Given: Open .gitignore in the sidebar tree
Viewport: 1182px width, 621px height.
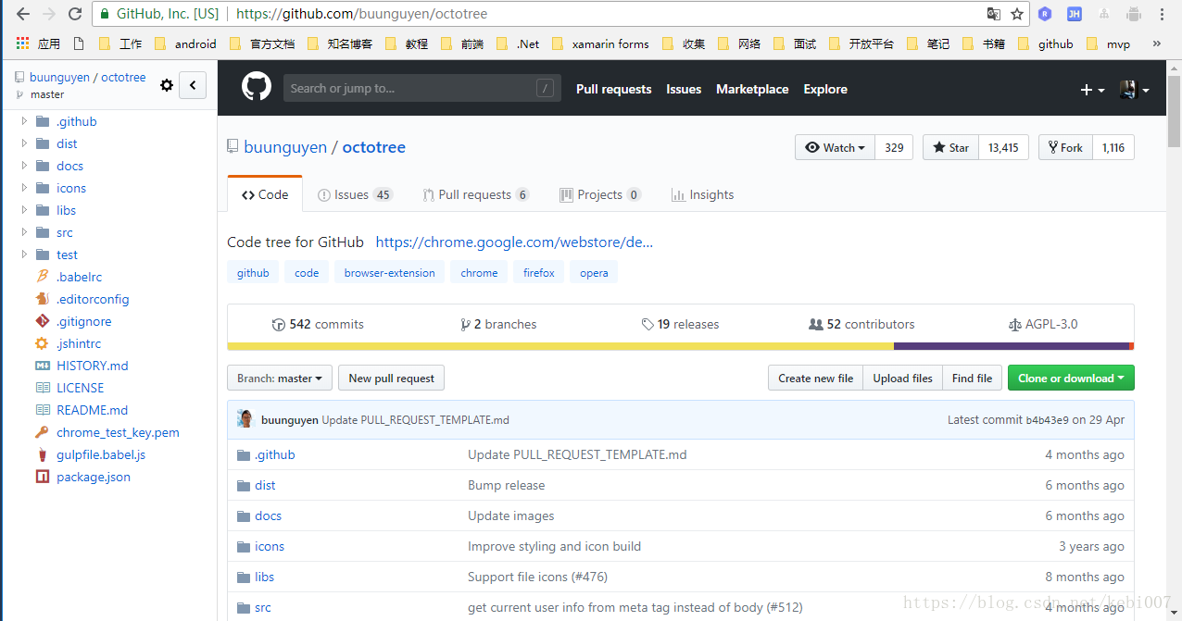Looking at the screenshot, I should [83, 321].
